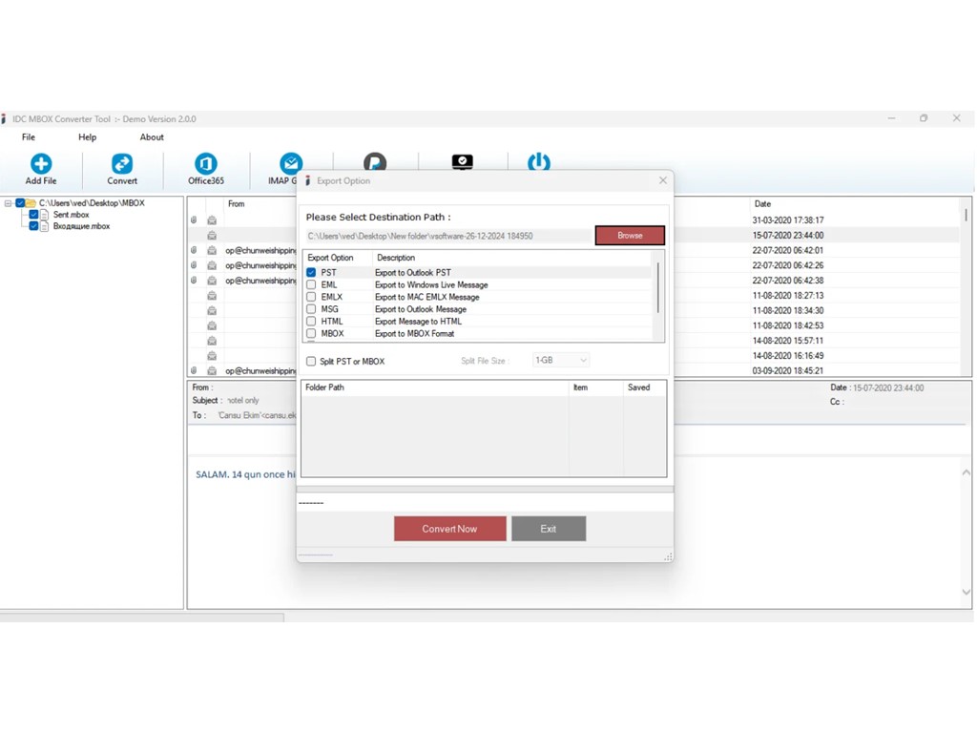Click the Exit button in Export Option
Screen dimensions: 977x733
549,529
